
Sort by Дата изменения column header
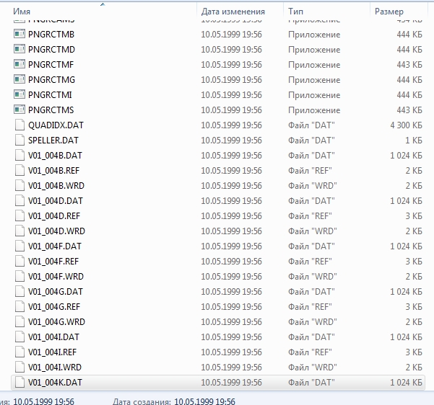tap(233, 12)
